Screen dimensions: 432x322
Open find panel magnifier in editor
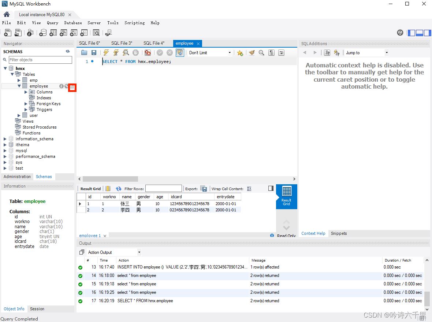(261, 53)
